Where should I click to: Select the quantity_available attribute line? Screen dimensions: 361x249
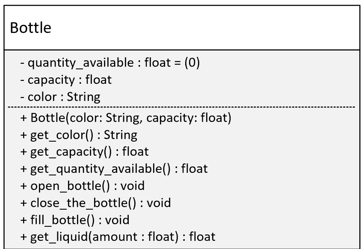pos(110,62)
